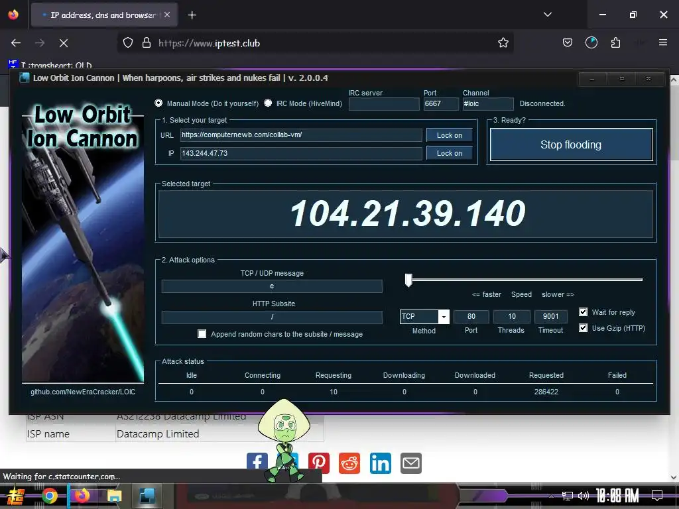Click the Stop flooding button
The image size is (679, 509).
571,144
